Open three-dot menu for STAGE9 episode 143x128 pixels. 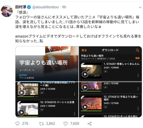74,94
